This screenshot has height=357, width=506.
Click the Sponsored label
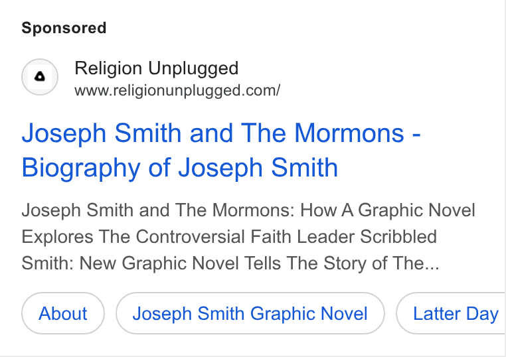64,28
